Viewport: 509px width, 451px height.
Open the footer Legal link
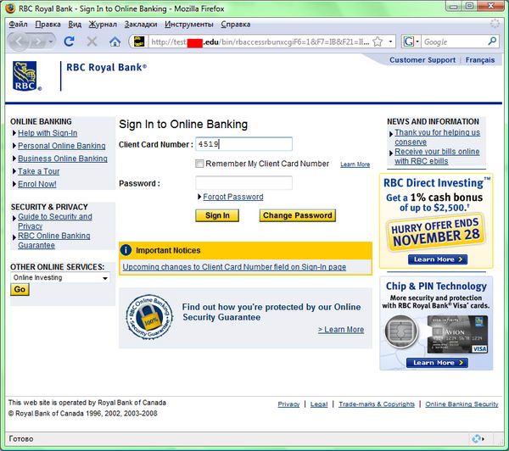(319, 404)
